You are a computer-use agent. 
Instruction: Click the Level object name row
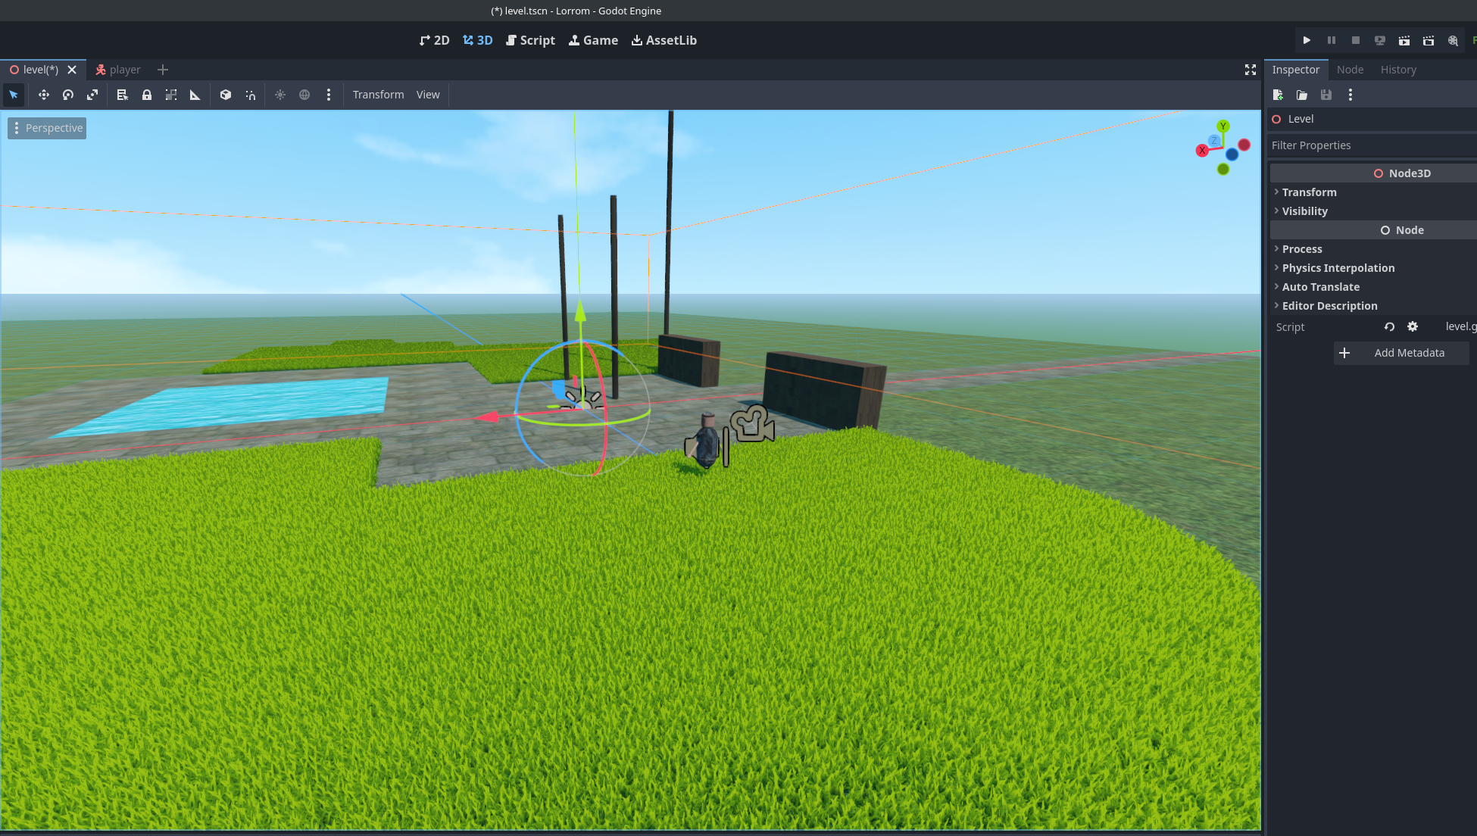point(1372,119)
